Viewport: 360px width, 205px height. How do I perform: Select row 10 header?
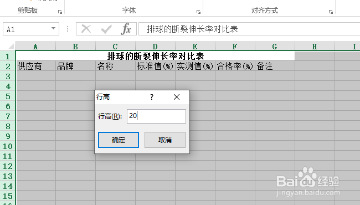[x=8, y=146]
